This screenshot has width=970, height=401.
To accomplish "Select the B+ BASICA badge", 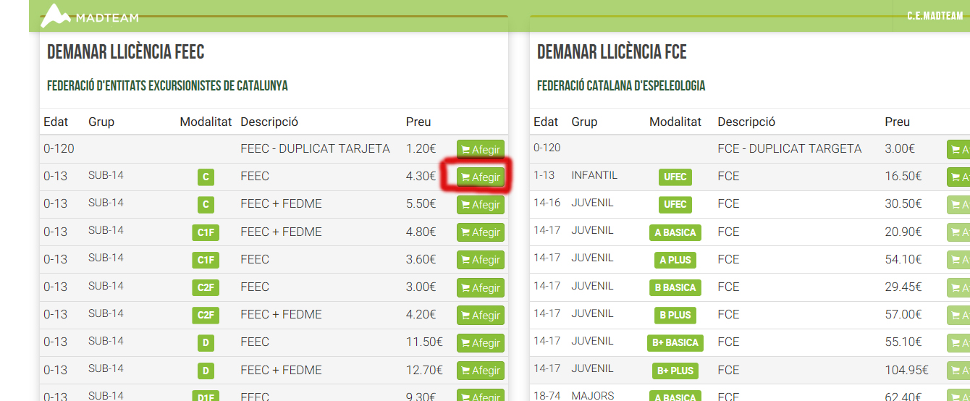I will point(675,342).
